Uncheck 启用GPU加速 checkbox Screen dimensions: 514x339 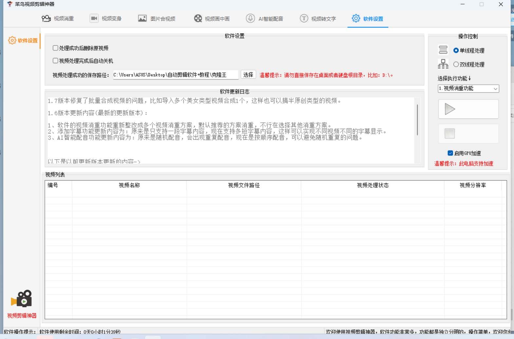450,153
